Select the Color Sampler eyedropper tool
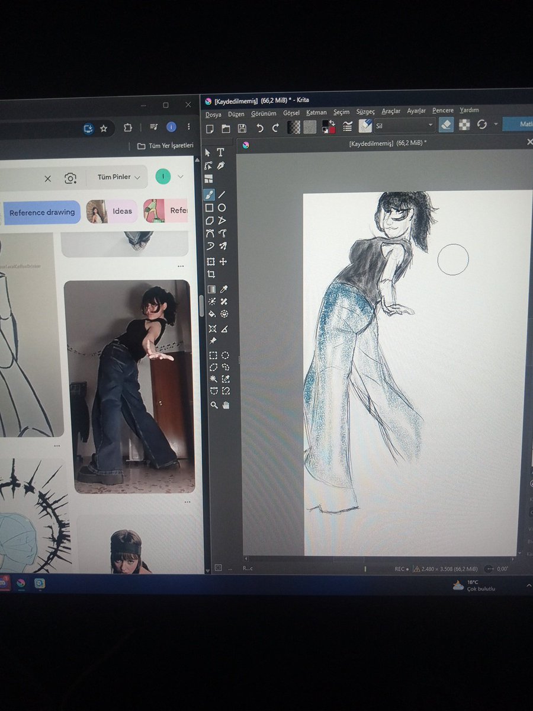 (x=224, y=289)
